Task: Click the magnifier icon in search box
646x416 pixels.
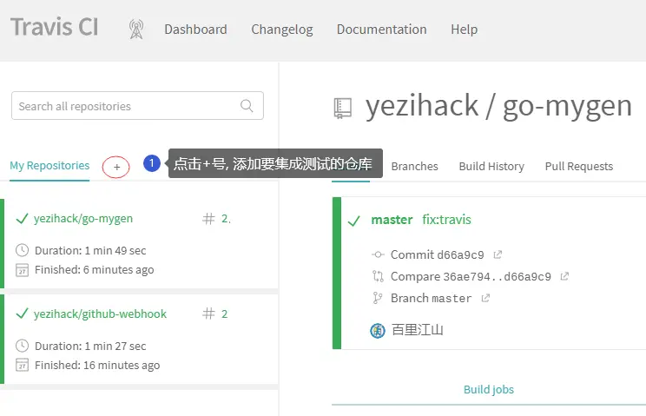Action: pos(247,106)
